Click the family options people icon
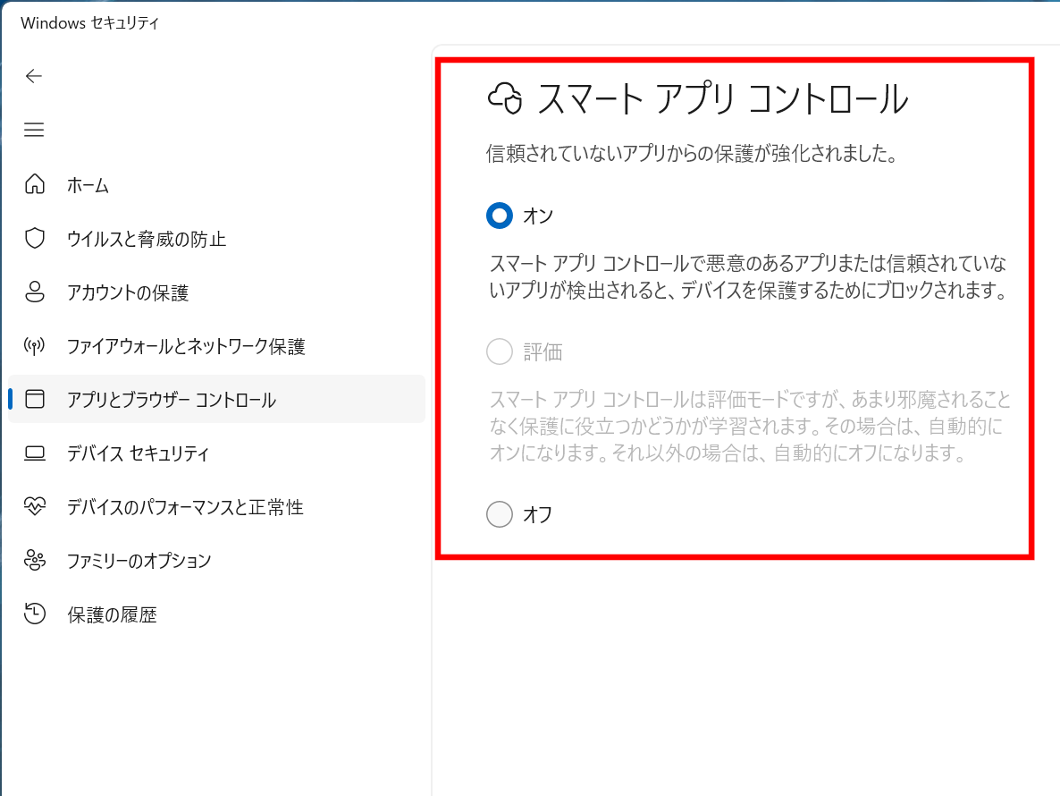 pos(35,560)
